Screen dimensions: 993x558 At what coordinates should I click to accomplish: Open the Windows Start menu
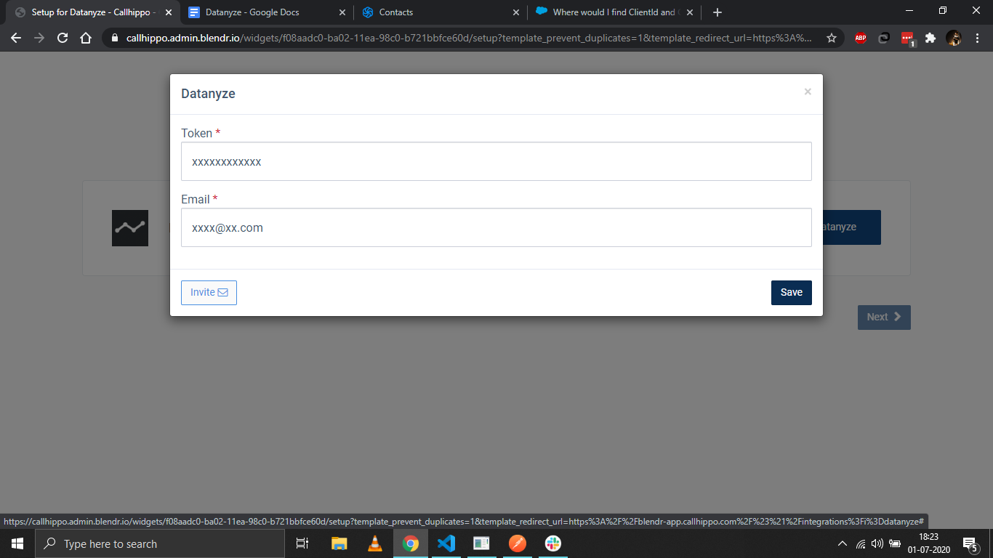click(x=17, y=543)
